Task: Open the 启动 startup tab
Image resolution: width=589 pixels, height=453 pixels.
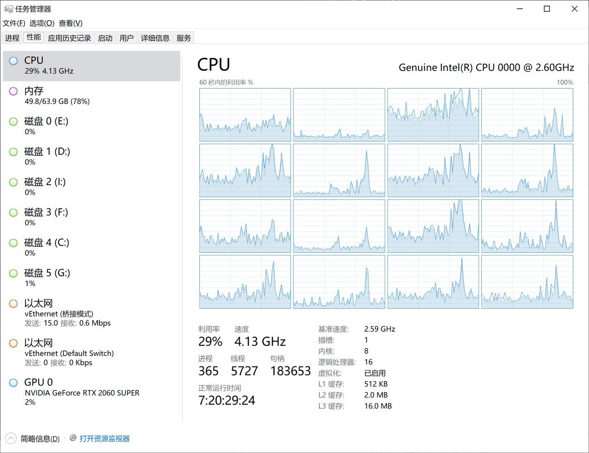Action: pos(105,38)
